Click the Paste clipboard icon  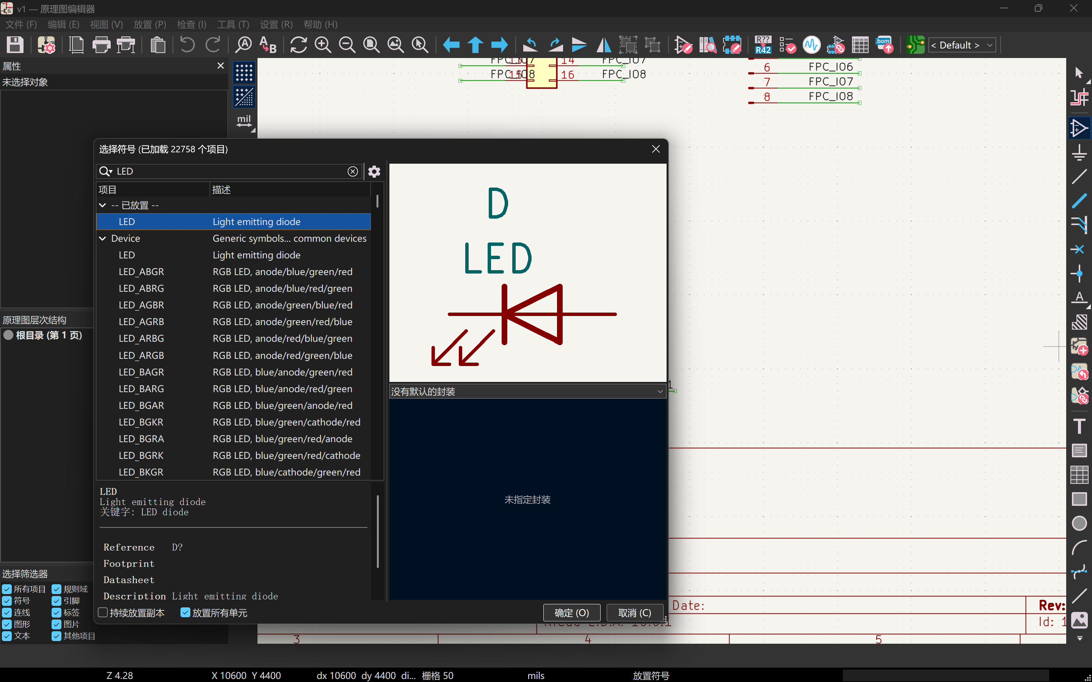(158, 45)
